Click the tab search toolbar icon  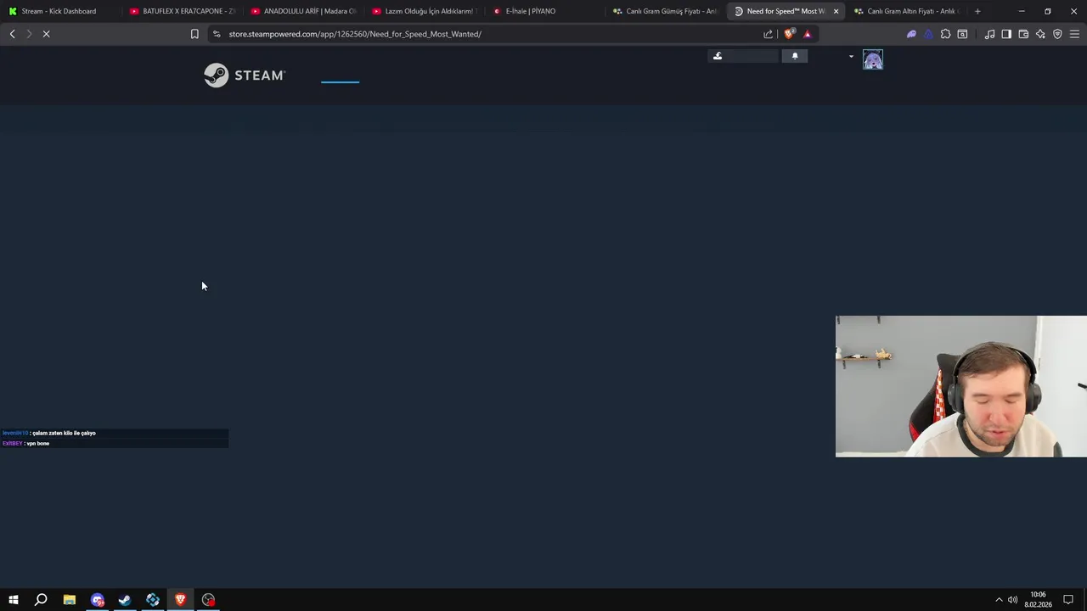962,34
